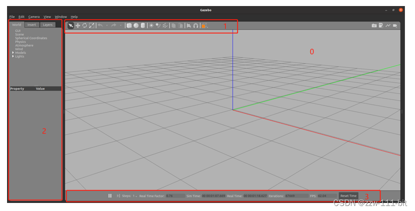Open the Help menu
Screen dimensions: 415x211
74,17
